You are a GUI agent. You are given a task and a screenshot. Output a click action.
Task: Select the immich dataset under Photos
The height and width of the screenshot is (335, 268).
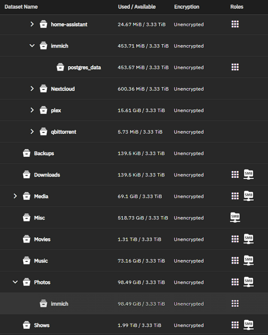[x=59, y=304]
